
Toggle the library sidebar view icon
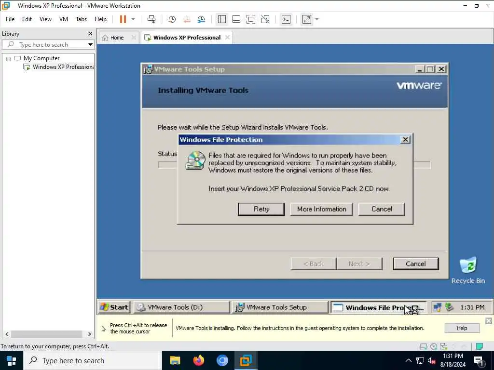(222, 19)
